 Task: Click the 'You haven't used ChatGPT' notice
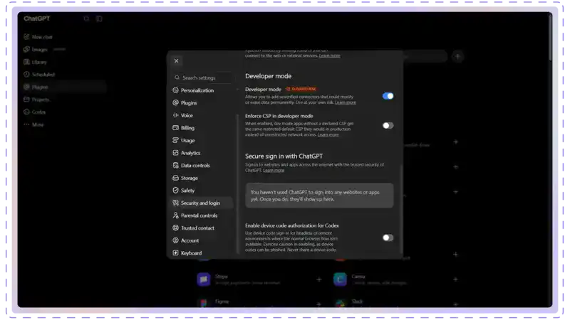click(x=319, y=196)
